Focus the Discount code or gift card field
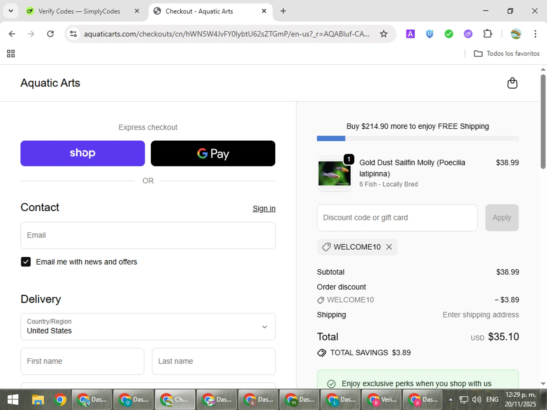Screen dimensions: 547x410 pyautogui.click(x=397, y=218)
